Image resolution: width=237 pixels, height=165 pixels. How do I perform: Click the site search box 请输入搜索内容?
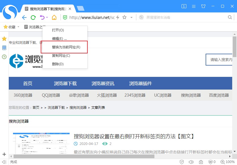coord(219,60)
